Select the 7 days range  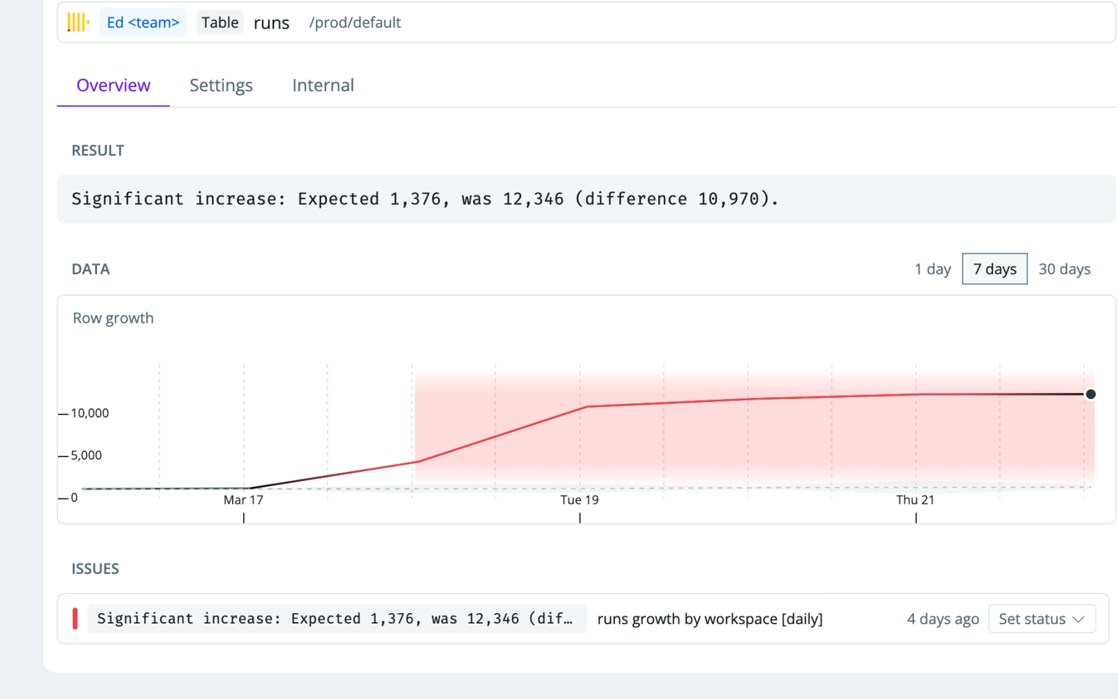point(995,269)
